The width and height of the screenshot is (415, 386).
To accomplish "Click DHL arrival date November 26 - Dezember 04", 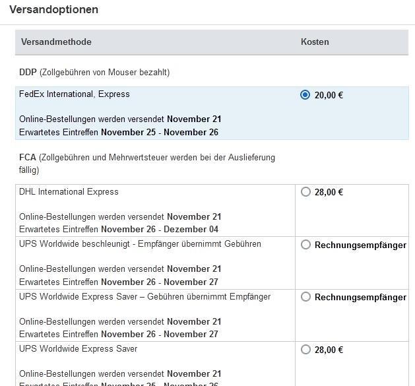I will tap(160, 230).
